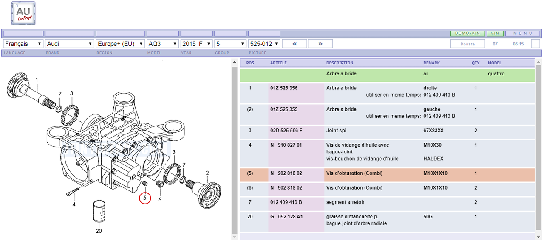Select article N 910 827 01
Viewport: 544px width, 240px height.
coord(286,145)
